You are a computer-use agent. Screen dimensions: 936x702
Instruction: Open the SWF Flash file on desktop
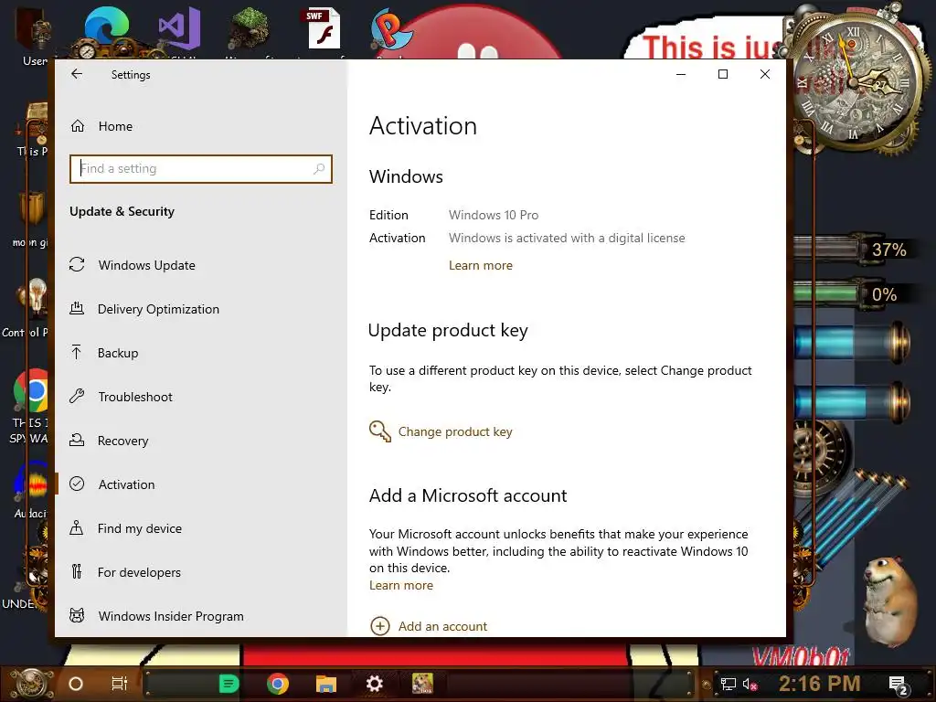pos(324,28)
